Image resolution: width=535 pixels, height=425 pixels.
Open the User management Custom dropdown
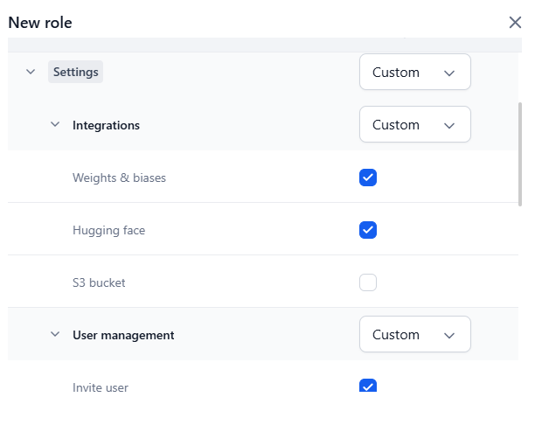[414, 335]
